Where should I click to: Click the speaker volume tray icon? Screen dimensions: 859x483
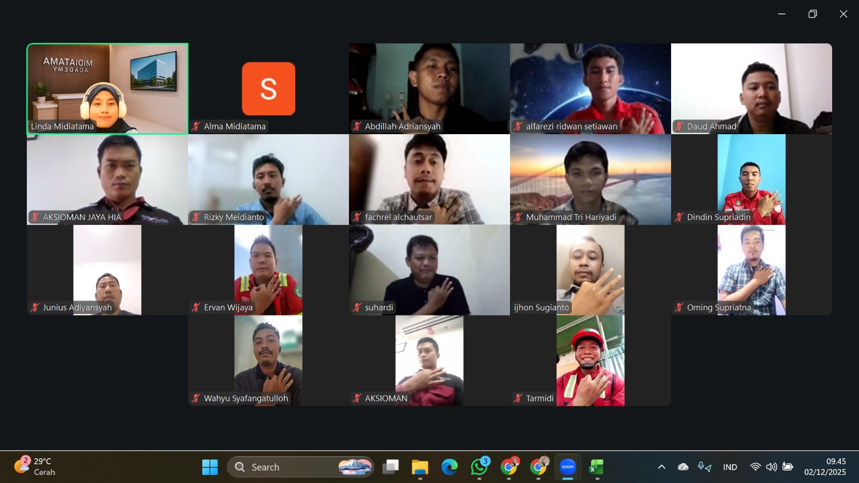[x=771, y=467]
